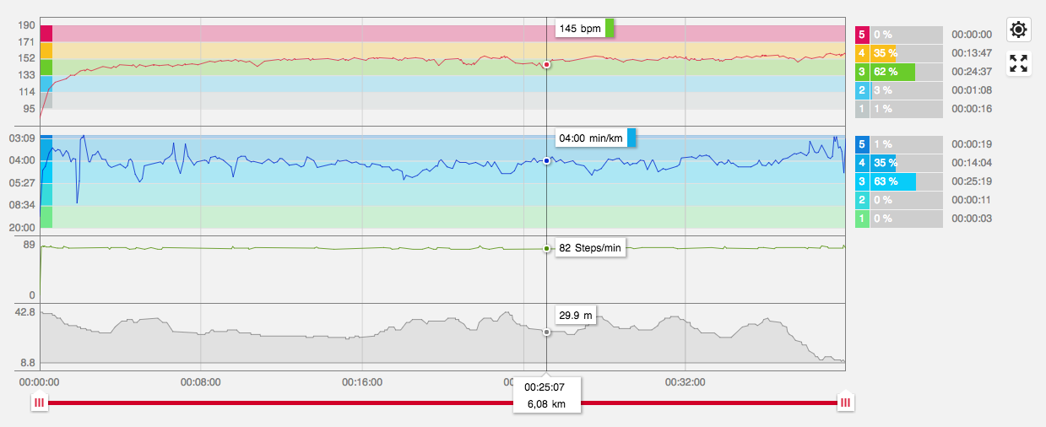Select heart rate zone 4 at 35 %
This screenshot has width=1046, height=427.
coord(898,53)
